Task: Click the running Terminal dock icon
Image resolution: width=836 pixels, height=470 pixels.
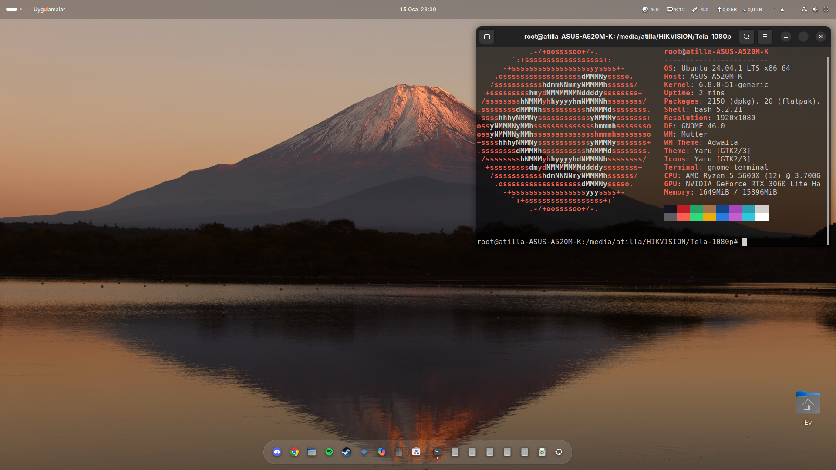Action: click(438, 452)
